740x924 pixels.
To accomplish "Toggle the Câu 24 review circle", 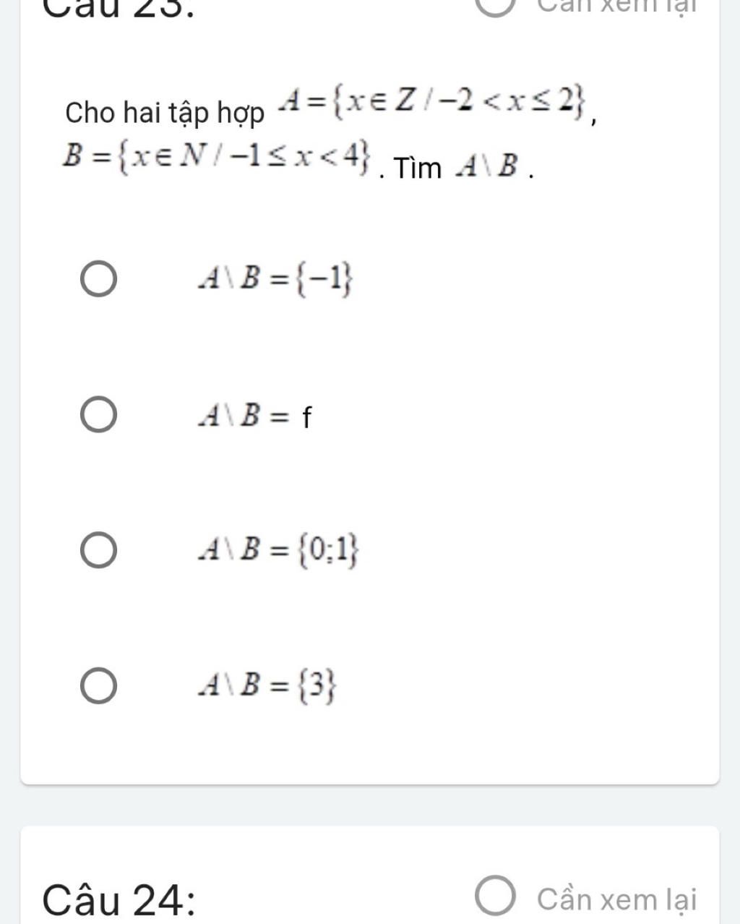I will pyautogui.click(x=496, y=899).
